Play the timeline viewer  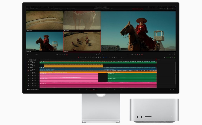(138, 55)
